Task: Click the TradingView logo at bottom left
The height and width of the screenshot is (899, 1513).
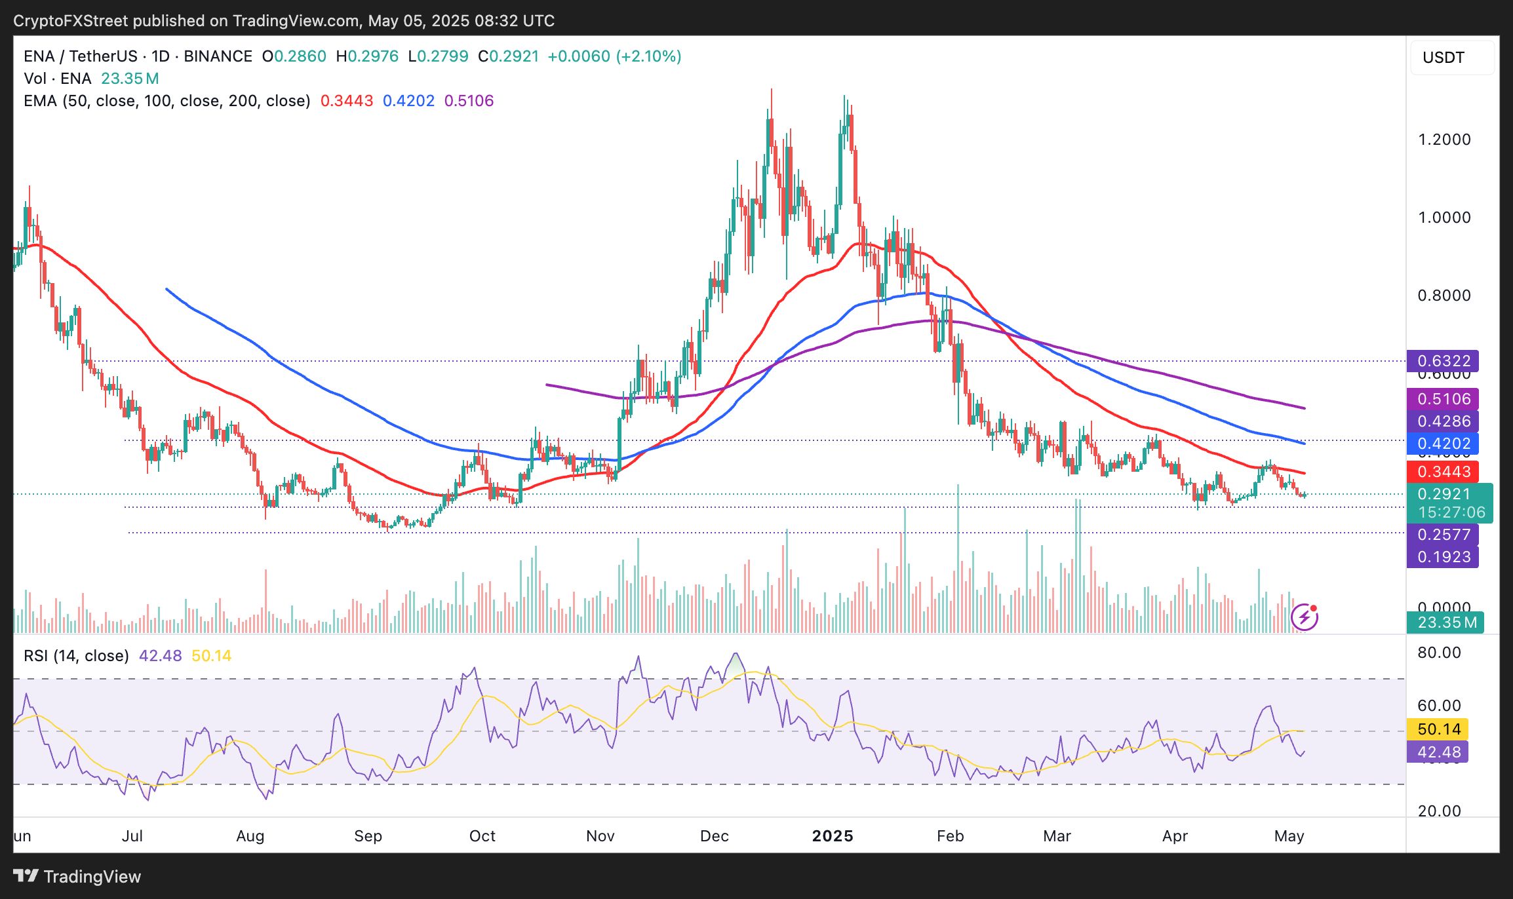Action: point(77,876)
